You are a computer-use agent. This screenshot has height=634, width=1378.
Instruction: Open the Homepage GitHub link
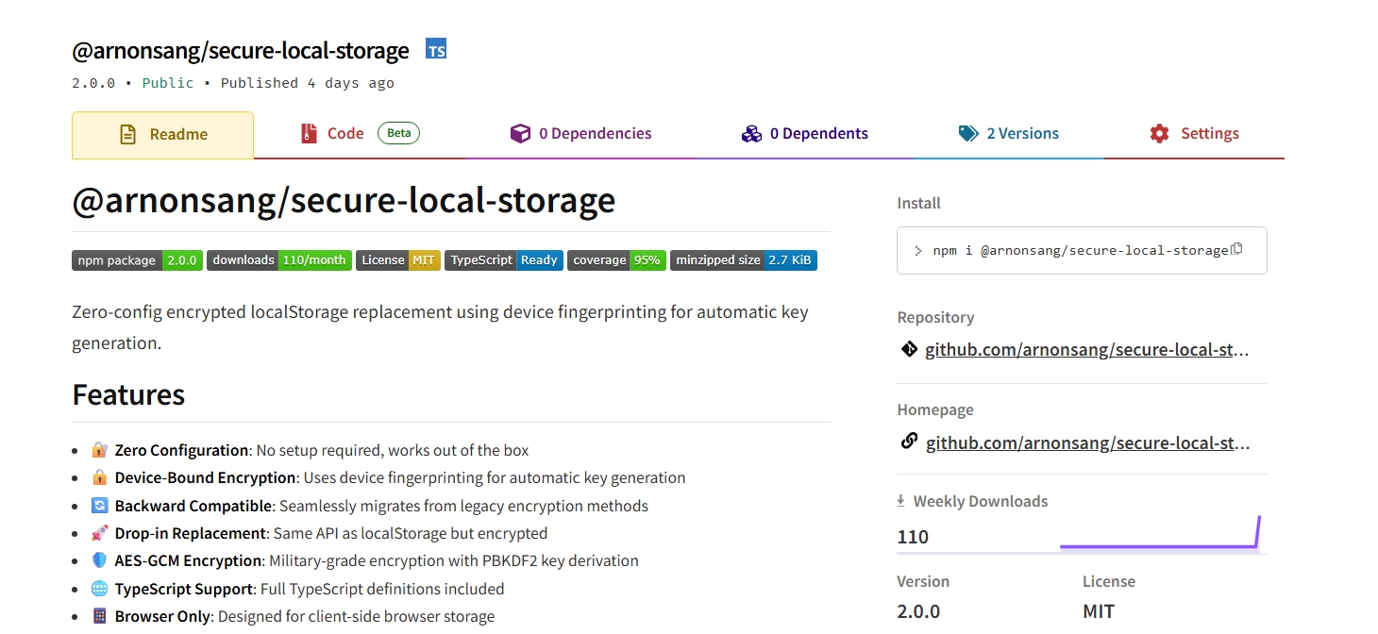pyautogui.click(x=1087, y=442)
